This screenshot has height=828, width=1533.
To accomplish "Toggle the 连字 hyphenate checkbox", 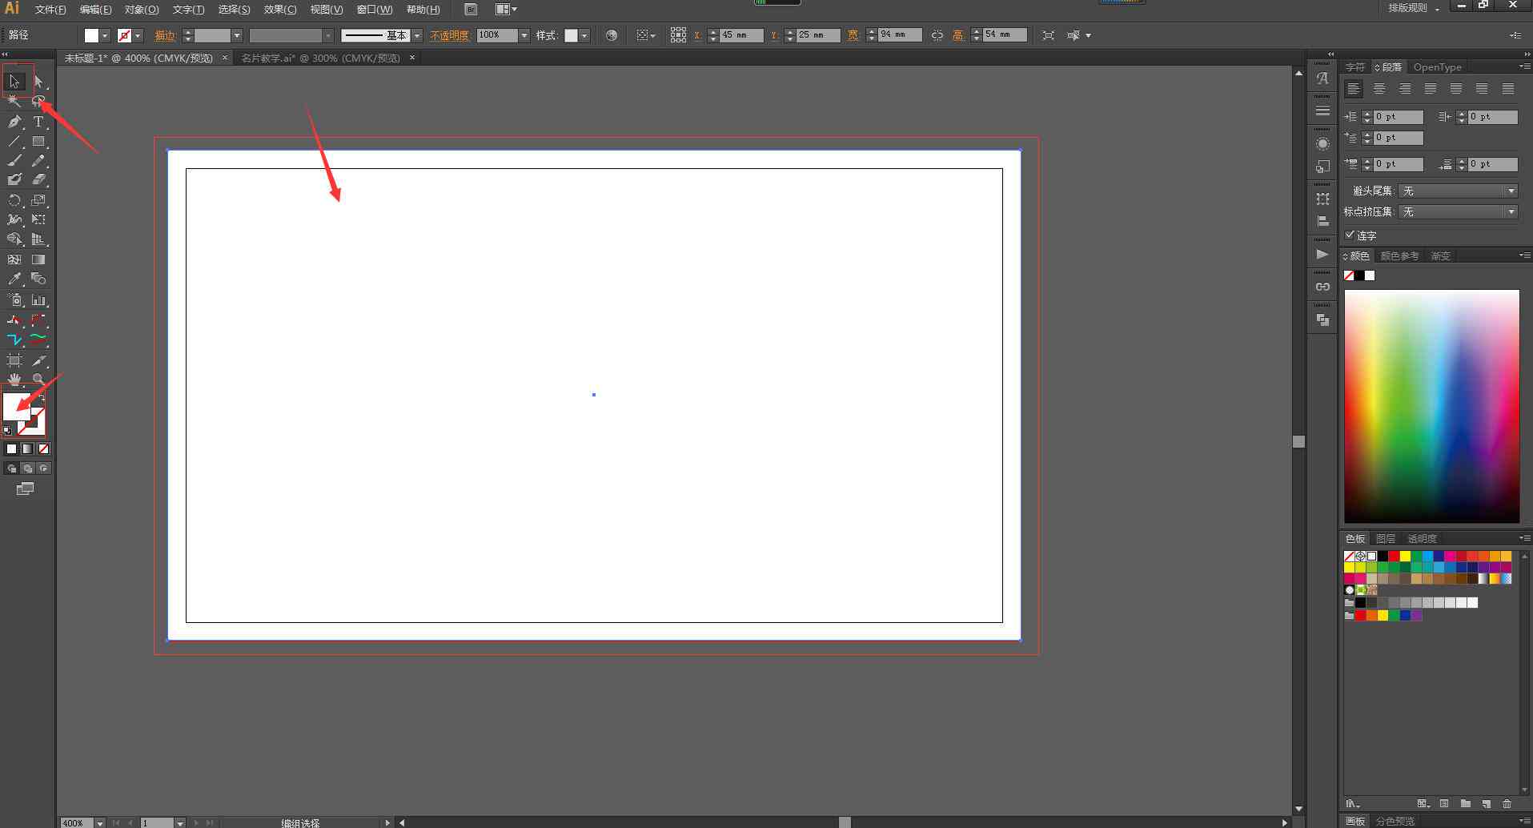I will click(x=1350, y=235).
